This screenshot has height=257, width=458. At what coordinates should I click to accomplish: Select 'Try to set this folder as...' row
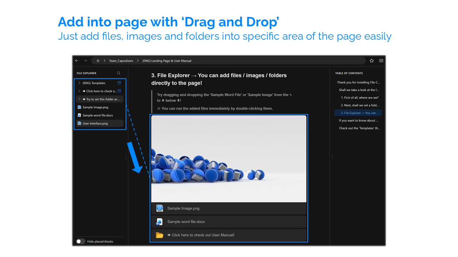point(100,99)
